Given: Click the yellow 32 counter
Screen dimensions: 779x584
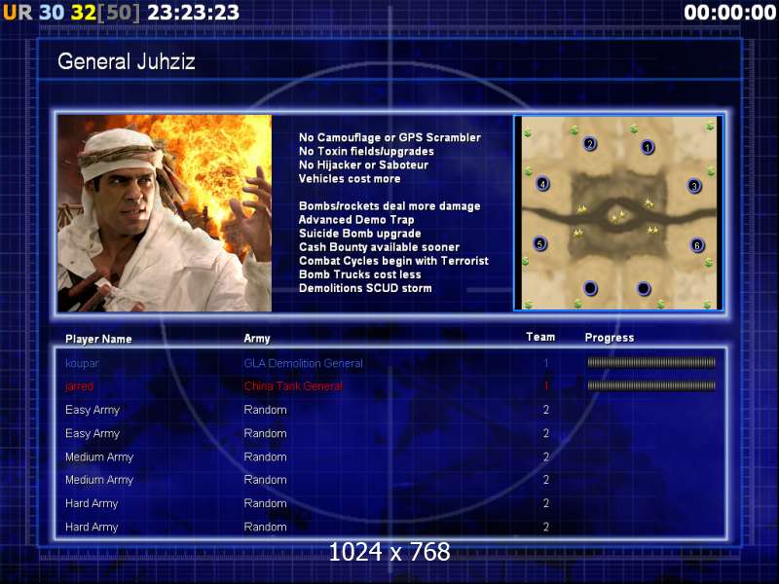Looking at the screenshot, I should [x=83, y=13].
